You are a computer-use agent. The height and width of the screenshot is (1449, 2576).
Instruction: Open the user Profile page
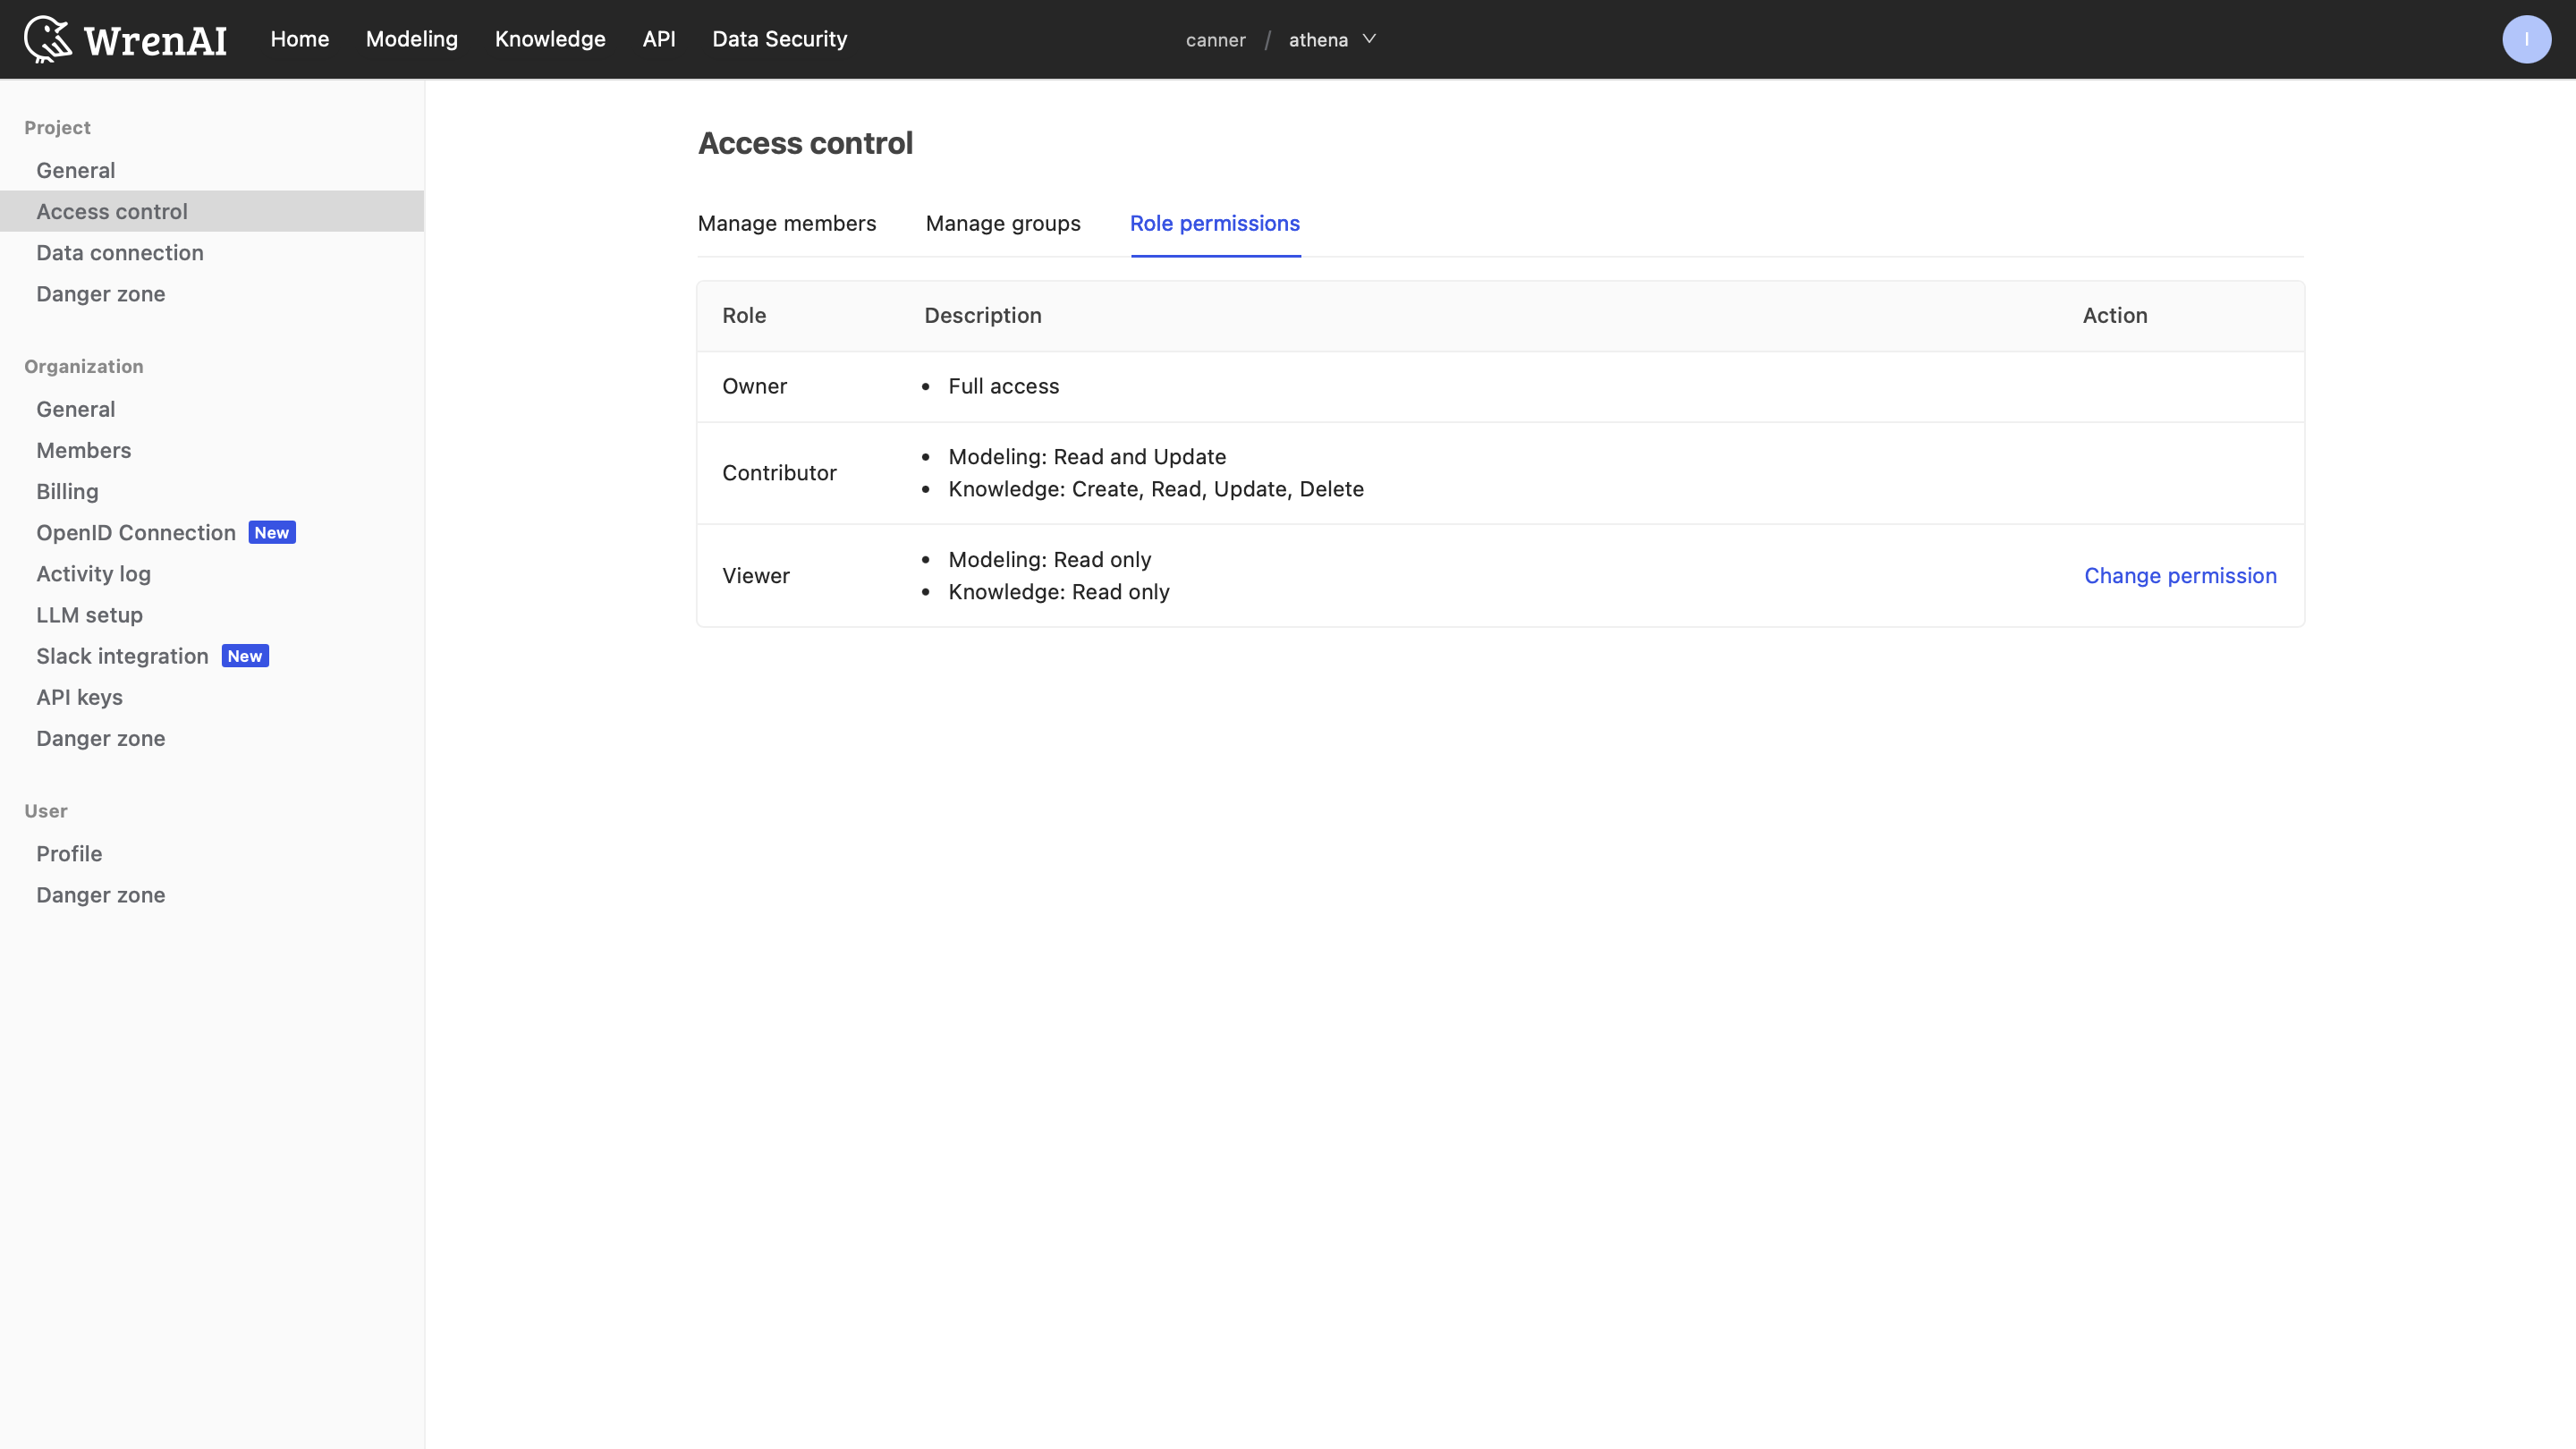tap(69, 854)
